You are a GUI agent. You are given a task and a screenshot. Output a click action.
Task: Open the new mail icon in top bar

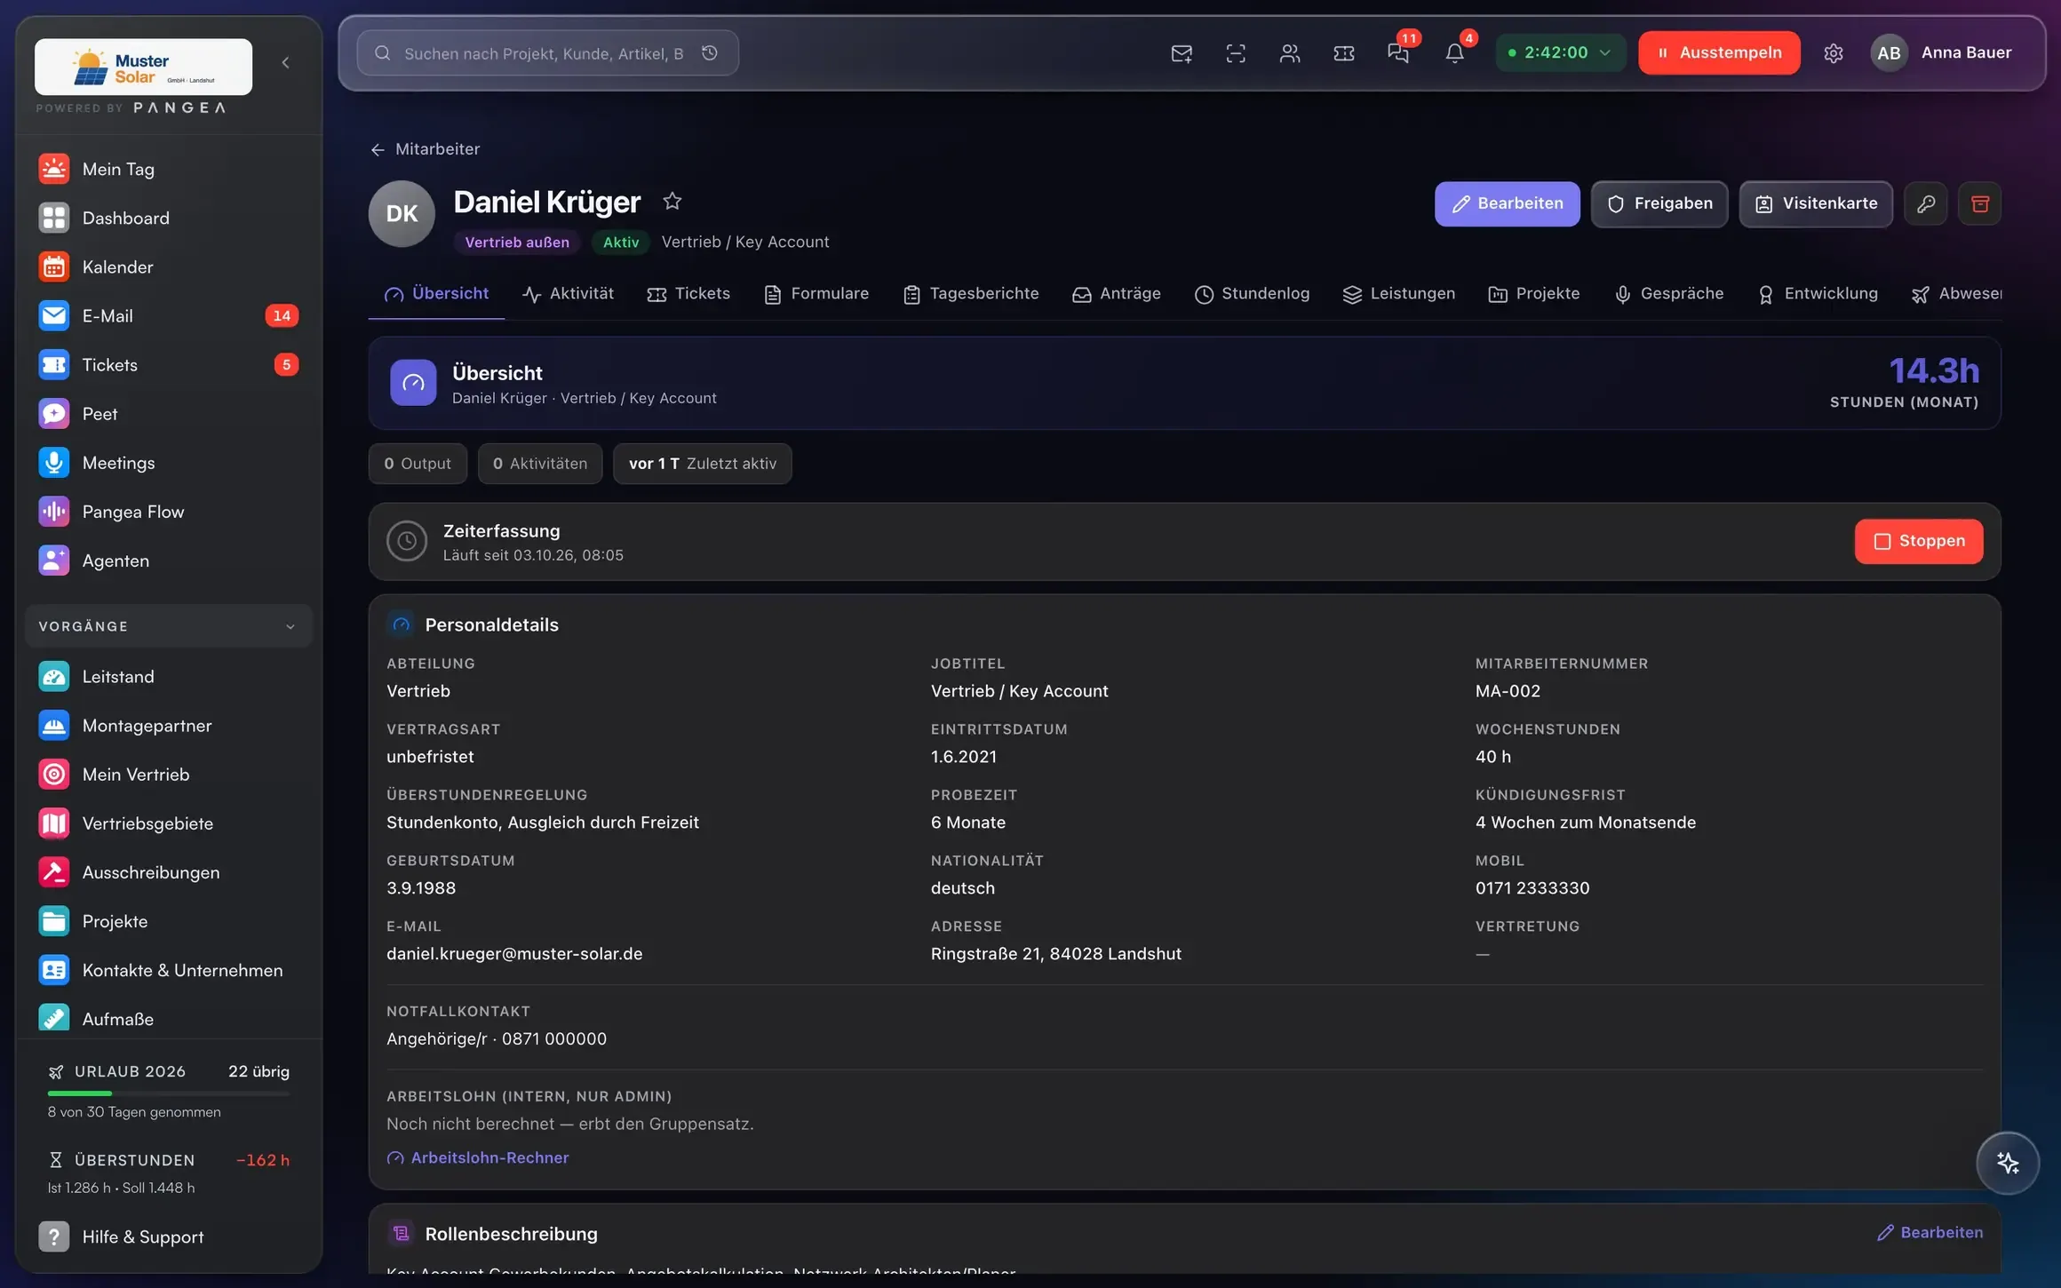(1182, 53)
